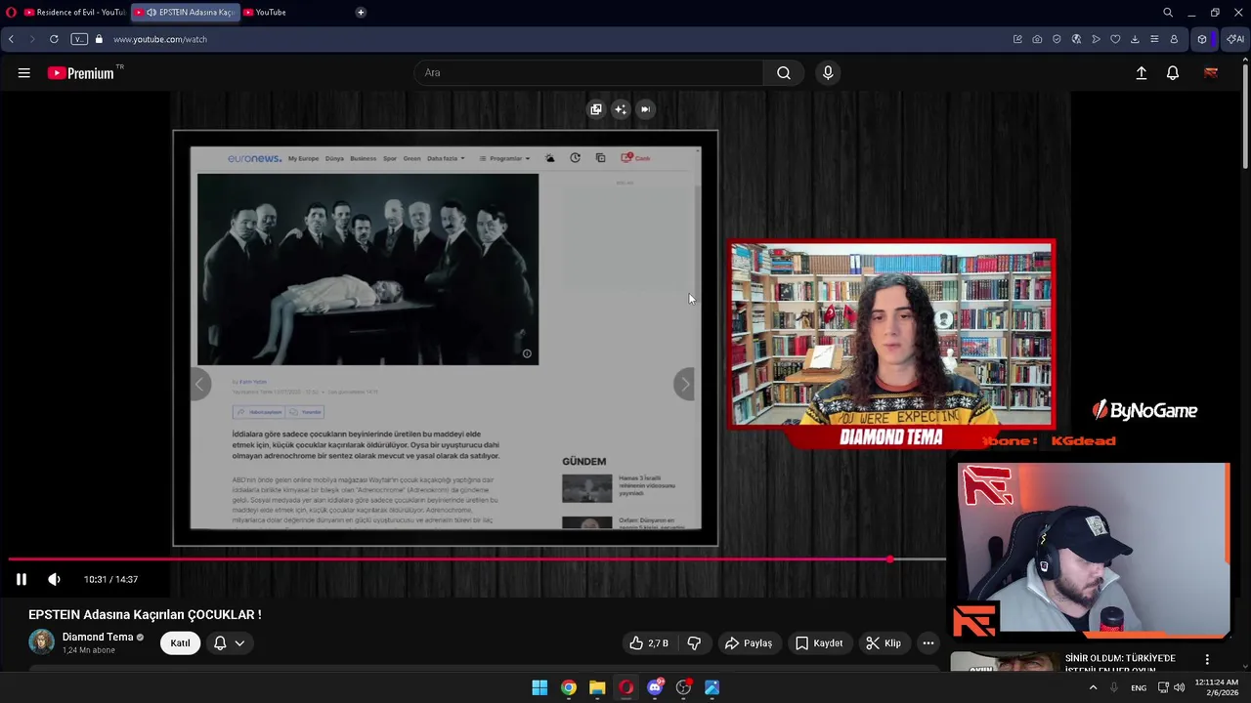Open the translate page icon
This screenshot has width=1251, height=703.
(1076, 39)
